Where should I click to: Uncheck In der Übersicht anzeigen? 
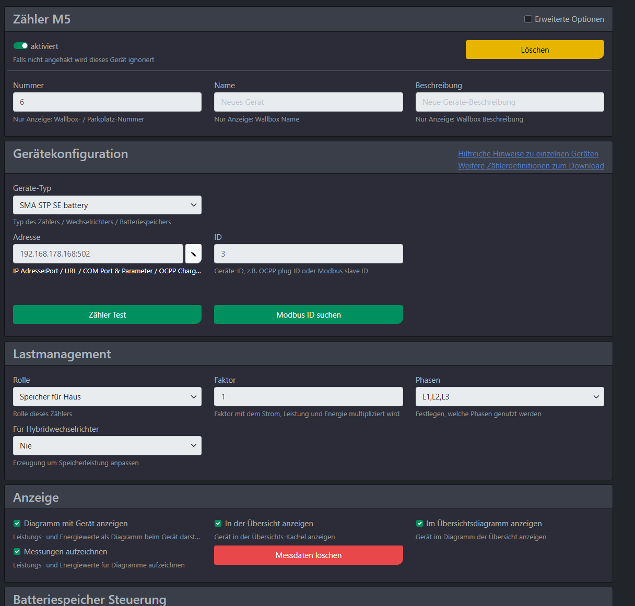click(218, 524)
